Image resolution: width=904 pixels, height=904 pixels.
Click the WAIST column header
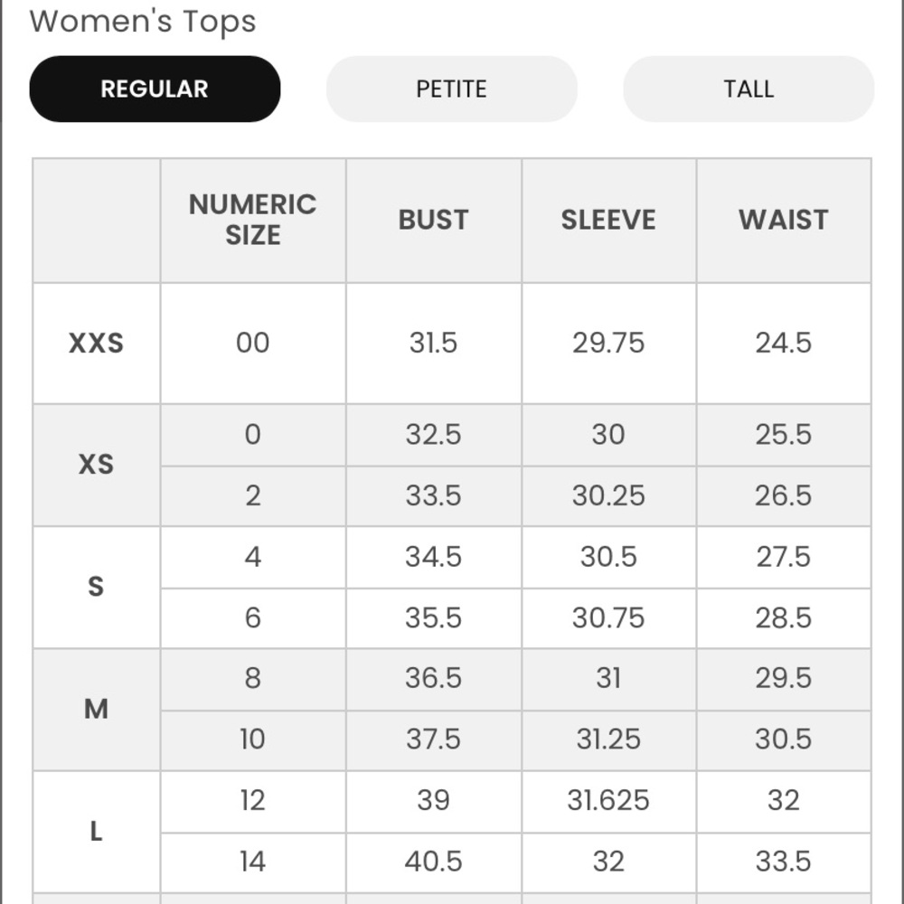point(784,221)
